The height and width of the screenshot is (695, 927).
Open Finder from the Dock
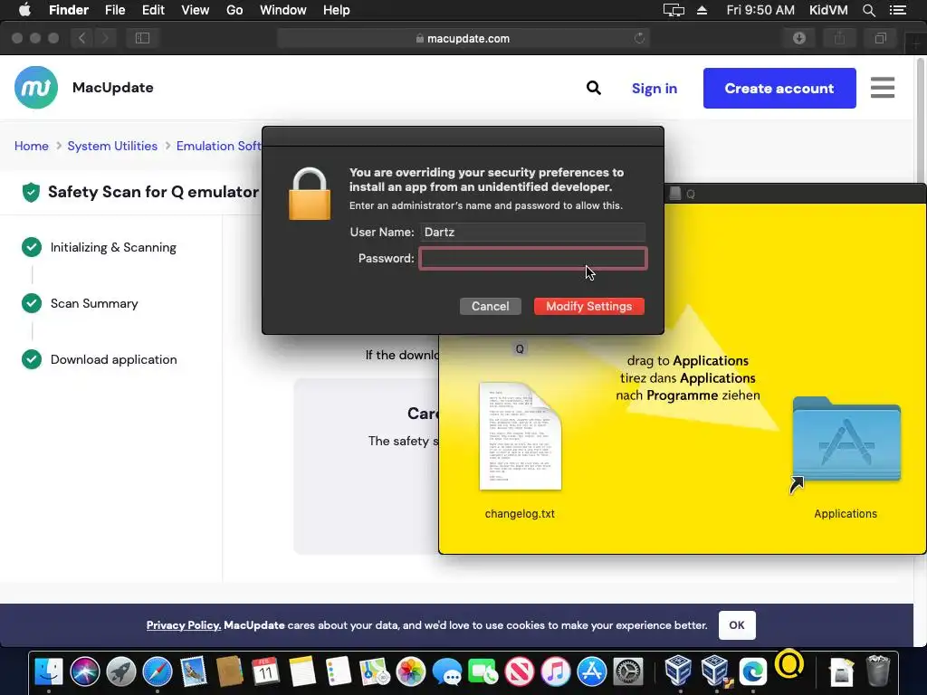[49, 672]
